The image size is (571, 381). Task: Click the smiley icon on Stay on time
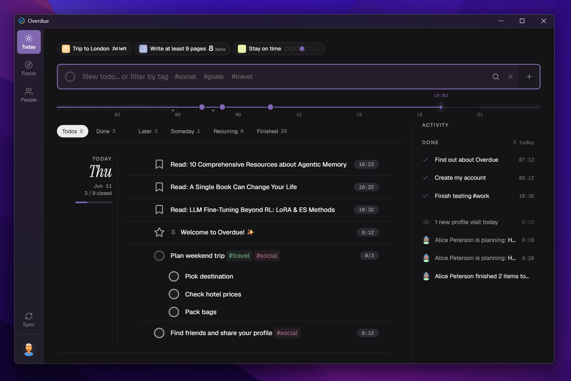(x=242, y=49)
